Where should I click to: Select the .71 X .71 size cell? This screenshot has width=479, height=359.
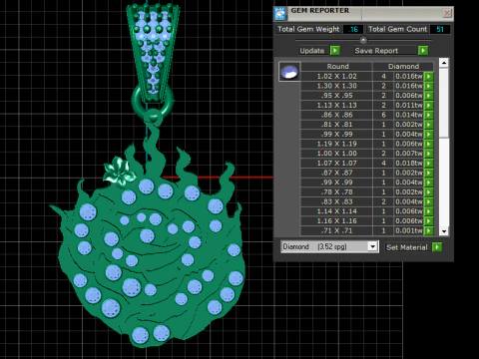click(x=336, y=230)
